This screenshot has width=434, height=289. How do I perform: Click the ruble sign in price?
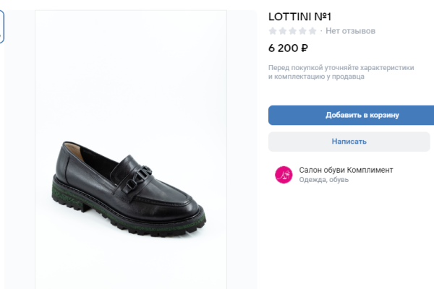(305, 49)
